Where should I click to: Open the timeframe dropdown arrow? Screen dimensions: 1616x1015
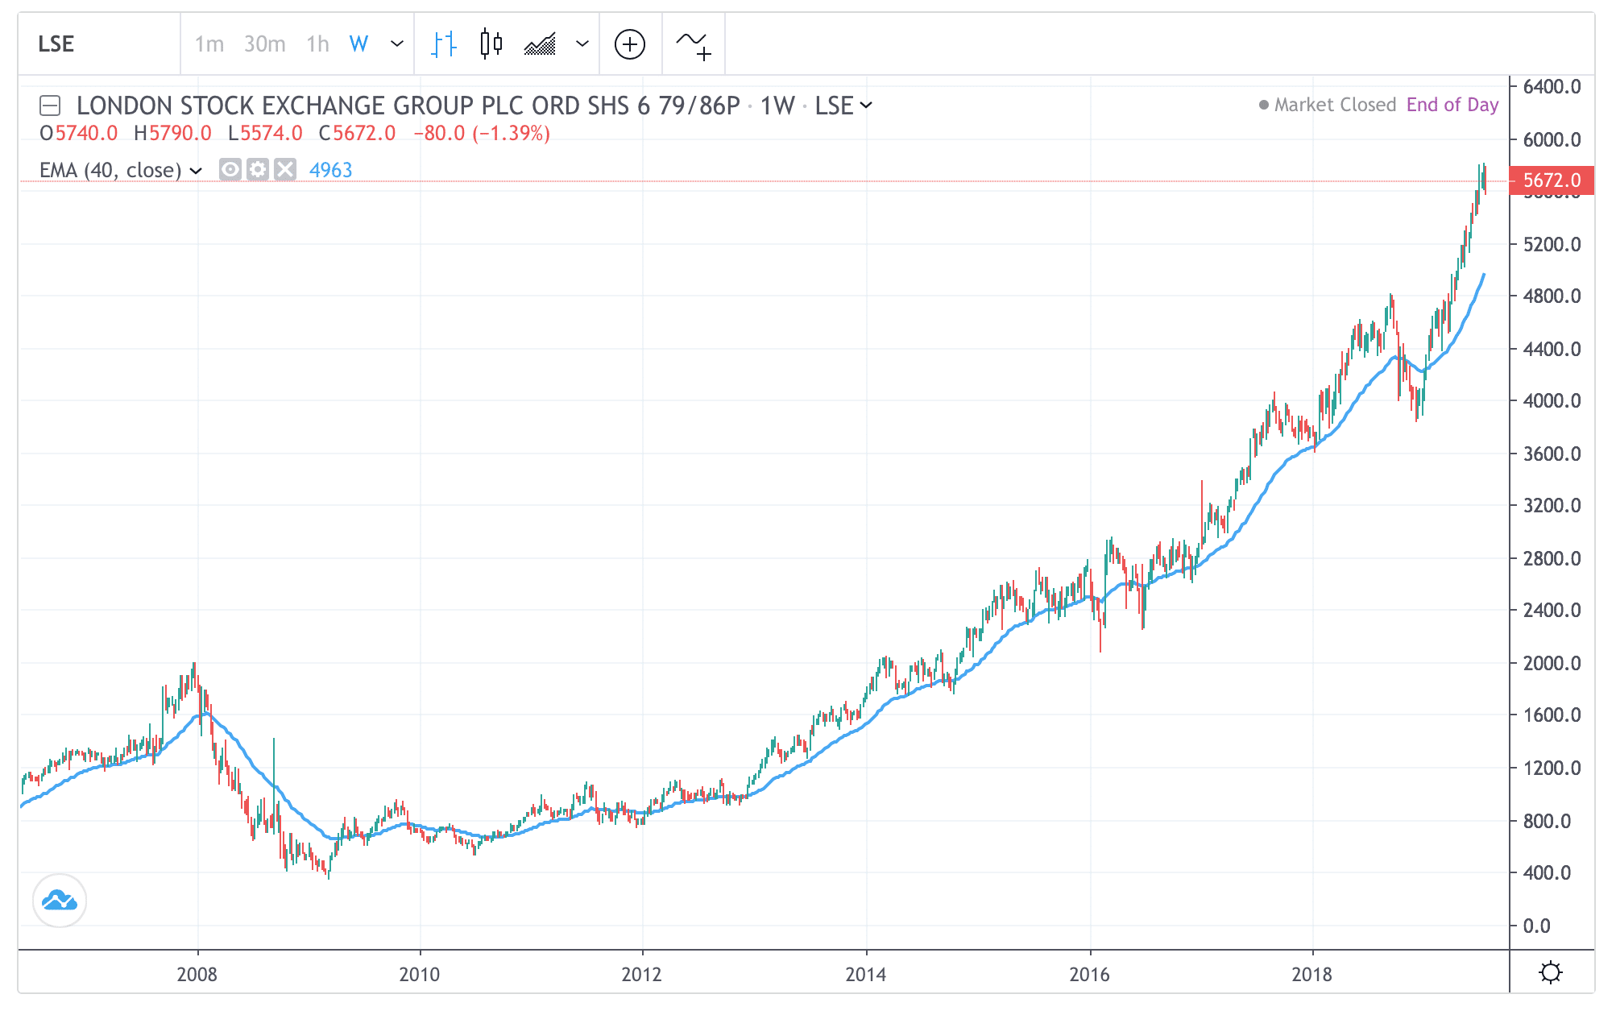(396, 43)
